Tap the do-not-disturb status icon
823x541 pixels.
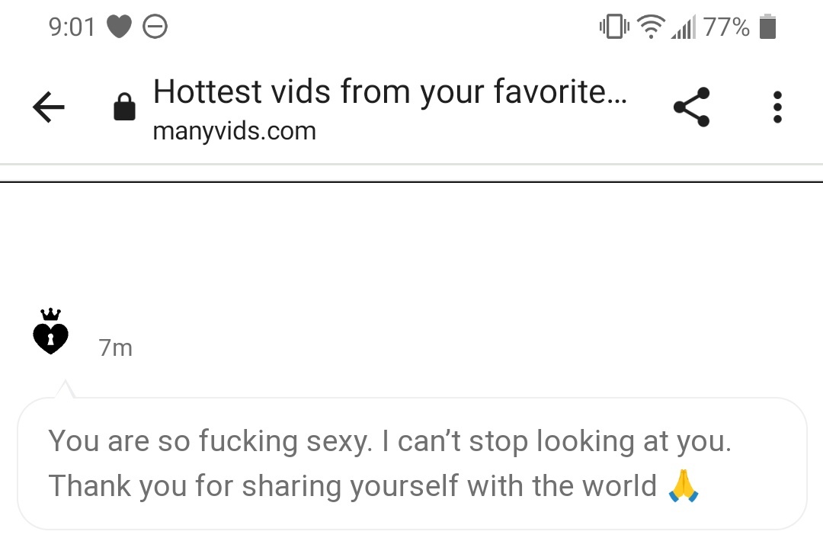point(155,27)
